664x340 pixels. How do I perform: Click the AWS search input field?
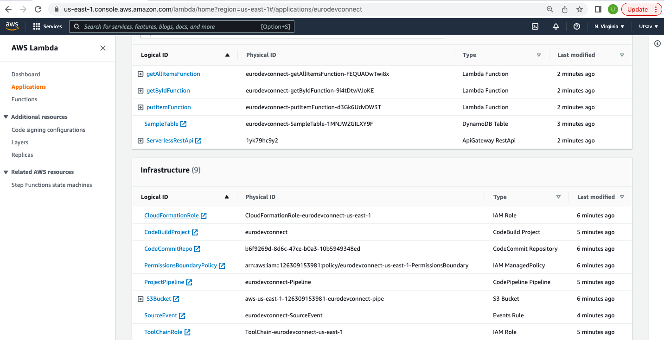pyautogui.click(x=182, y=26)
